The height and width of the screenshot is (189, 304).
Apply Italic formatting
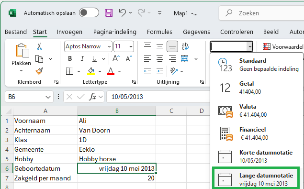click(x=82, y=58)
